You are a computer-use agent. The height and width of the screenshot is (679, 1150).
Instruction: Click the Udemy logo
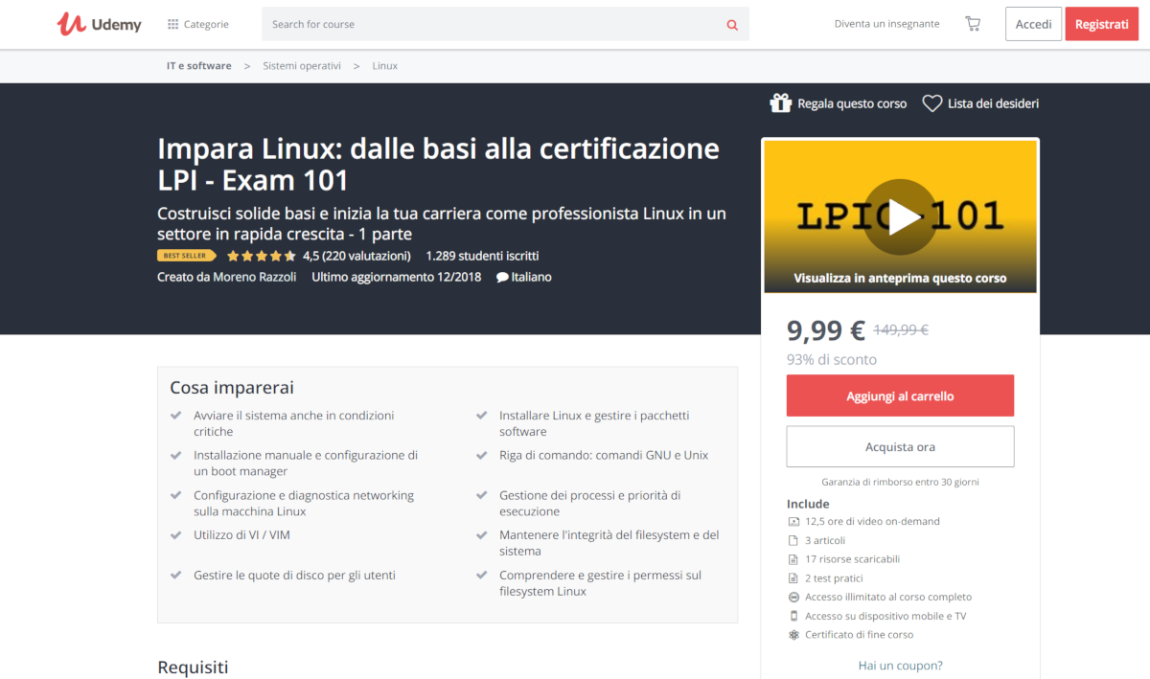[x=100, y=24]
